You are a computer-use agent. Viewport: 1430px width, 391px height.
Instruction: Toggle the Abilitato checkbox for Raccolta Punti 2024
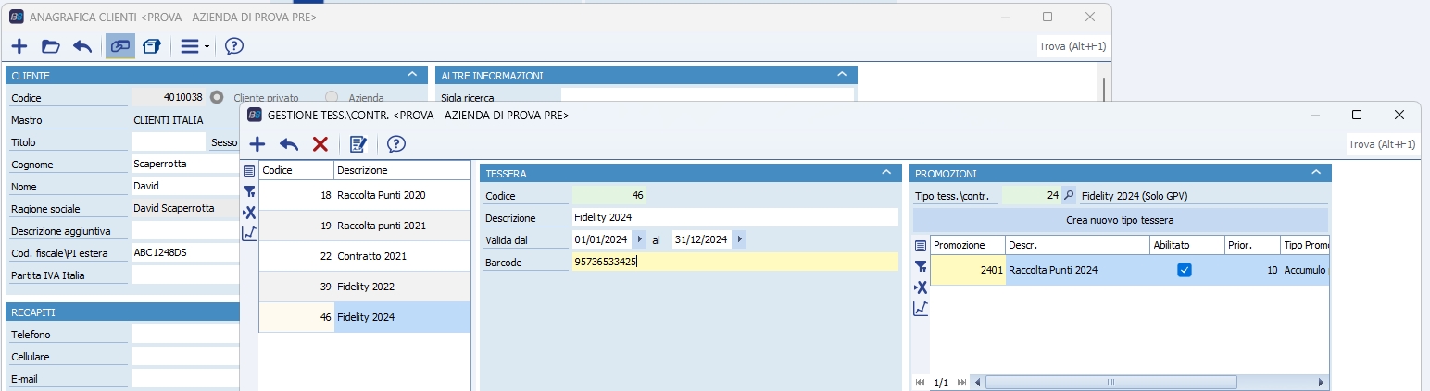click(x=1184, y=270)
